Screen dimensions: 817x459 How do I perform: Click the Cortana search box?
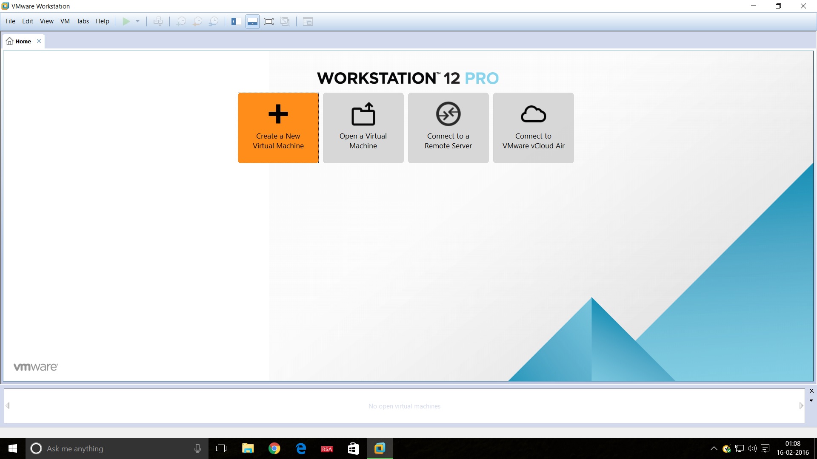117,448
